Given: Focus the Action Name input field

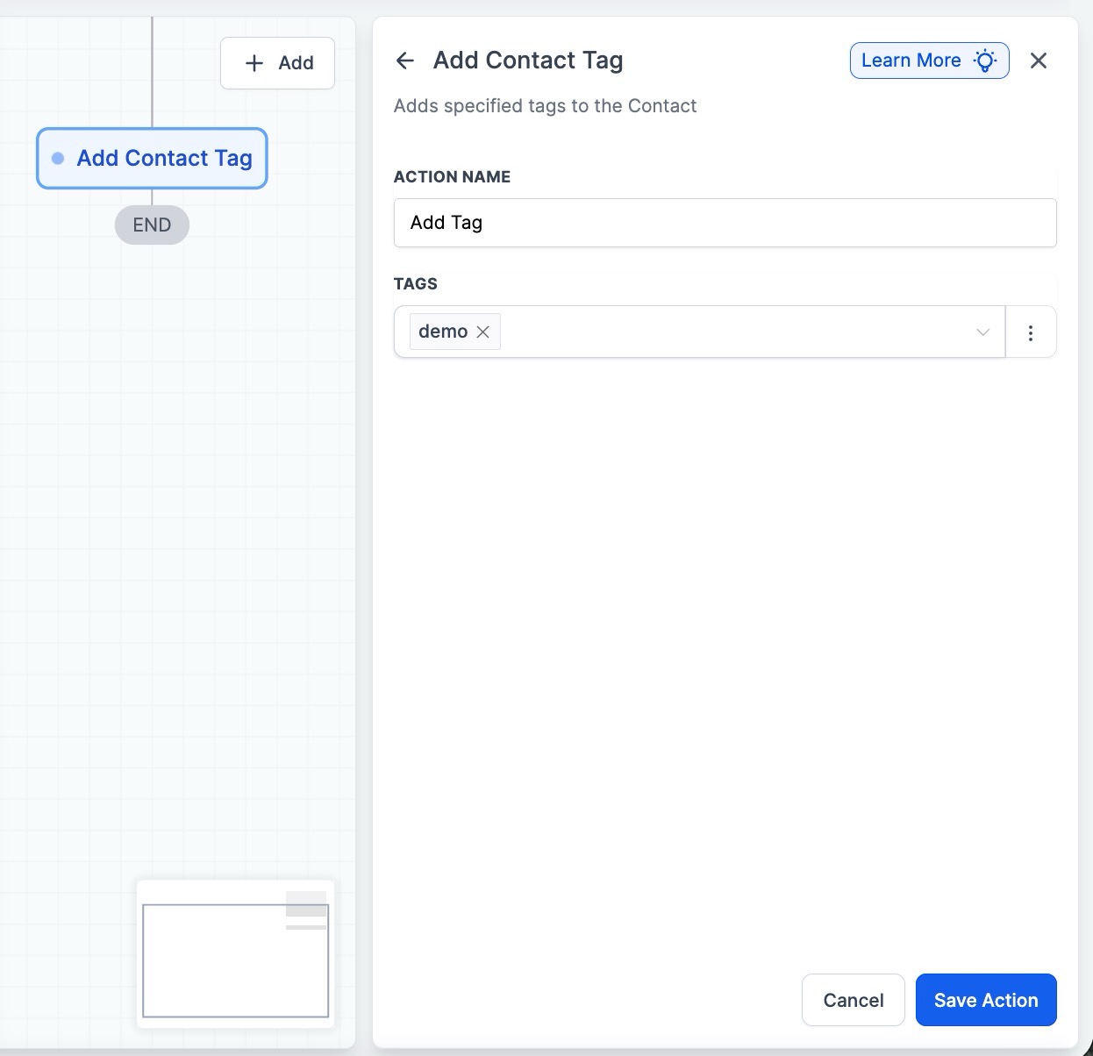Looking at the screenshot, I should 725,223.
